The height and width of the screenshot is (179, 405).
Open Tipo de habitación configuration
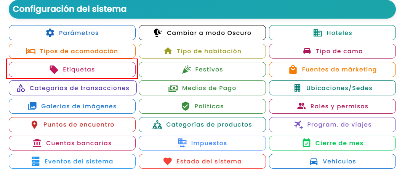click(x=202, y=51)
